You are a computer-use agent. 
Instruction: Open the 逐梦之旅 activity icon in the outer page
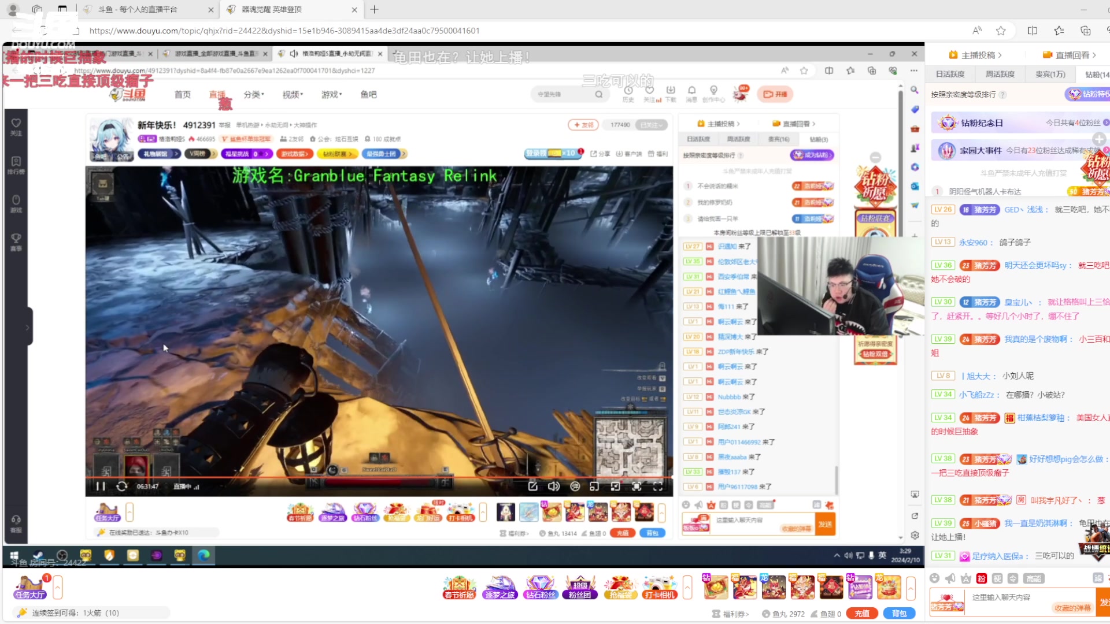click(499, 587)
